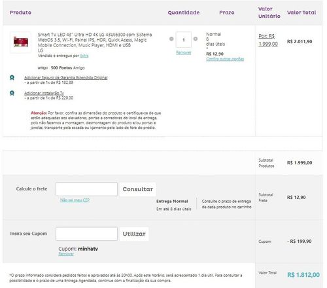Click the Quantidade column header
Screen dimensions: 327x288
pyautogui.click(x=184, y=12)
